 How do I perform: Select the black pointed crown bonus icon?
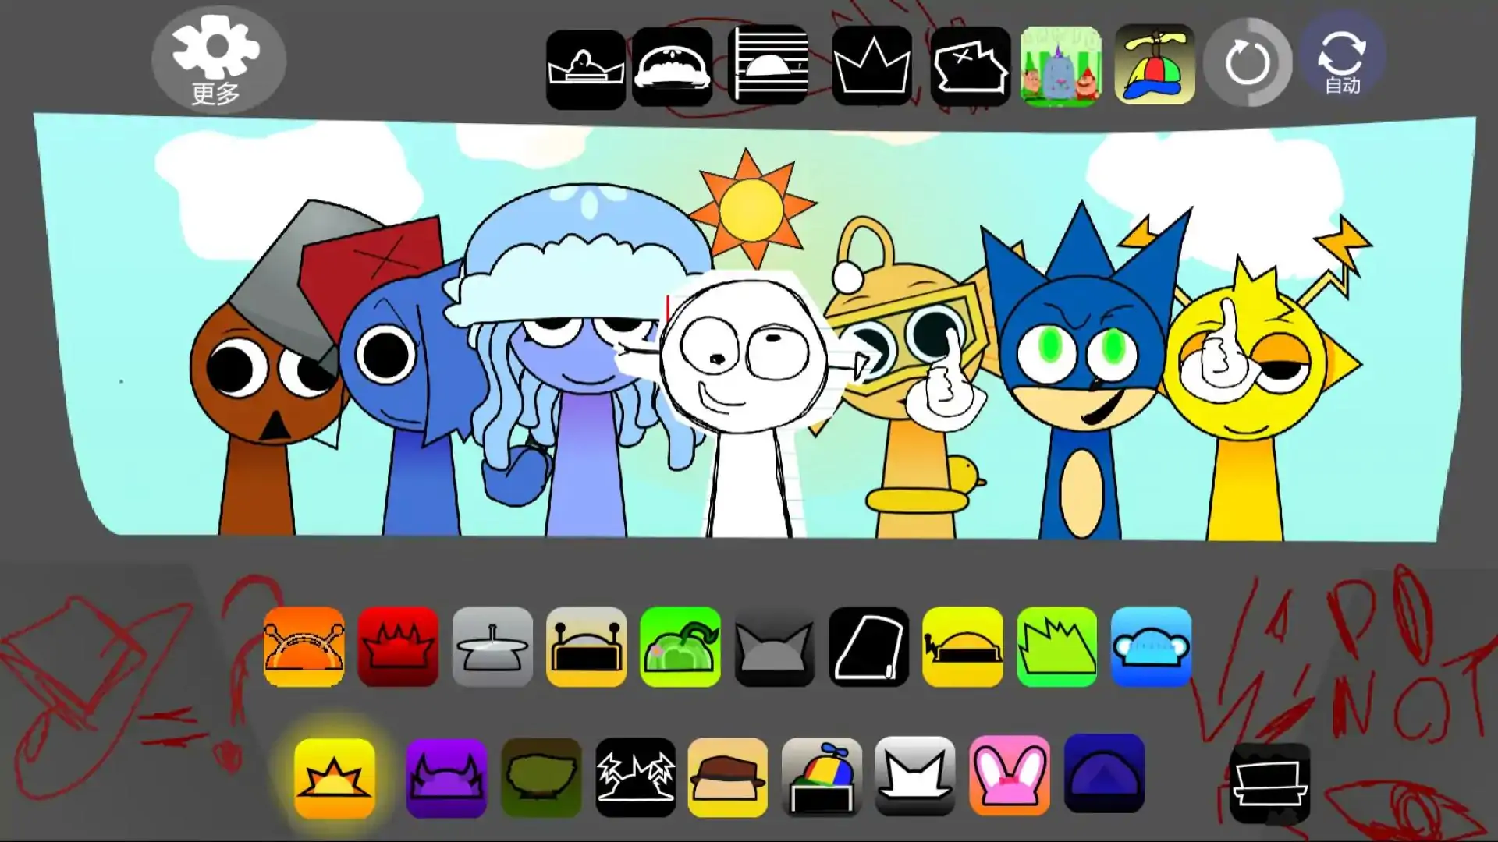click(x=872, y=65)
